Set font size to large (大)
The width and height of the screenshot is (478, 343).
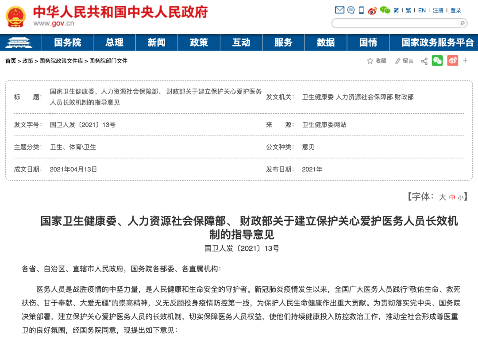click(442, 197)
